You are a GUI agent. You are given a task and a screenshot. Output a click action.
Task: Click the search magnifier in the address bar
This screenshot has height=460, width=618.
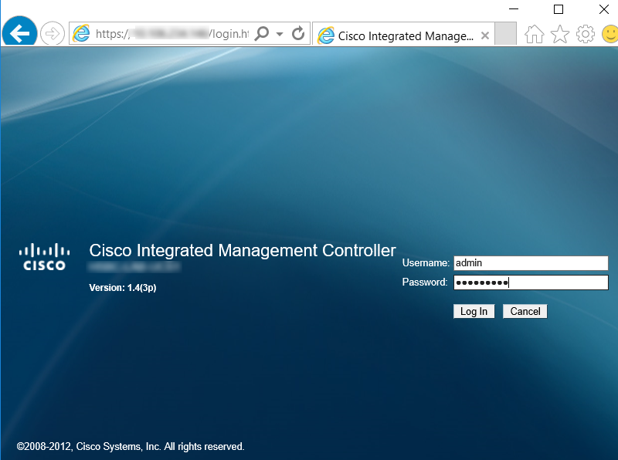point(262,34)
